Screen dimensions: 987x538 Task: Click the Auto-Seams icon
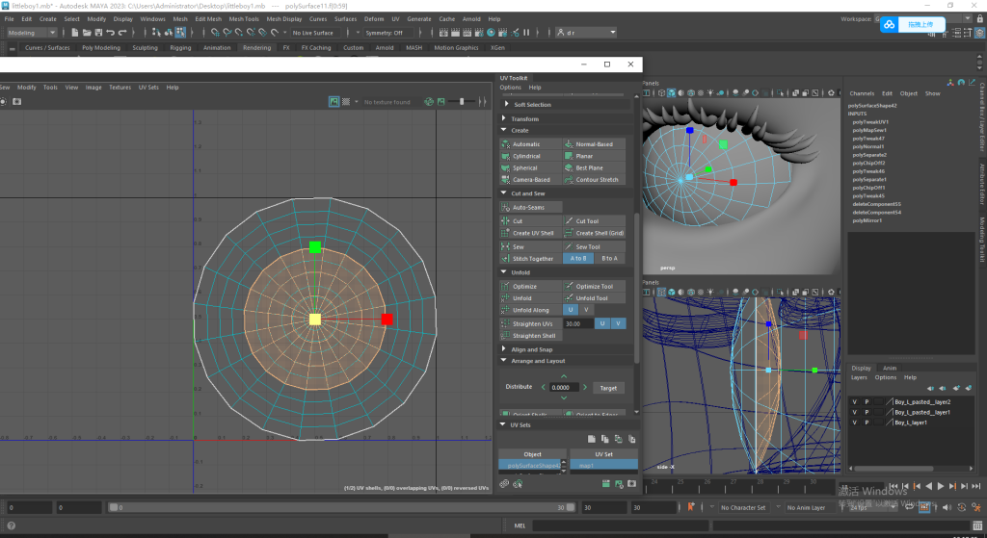[x=505, y=208]
